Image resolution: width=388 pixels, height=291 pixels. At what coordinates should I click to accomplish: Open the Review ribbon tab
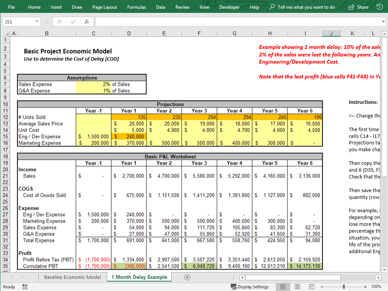182,7
